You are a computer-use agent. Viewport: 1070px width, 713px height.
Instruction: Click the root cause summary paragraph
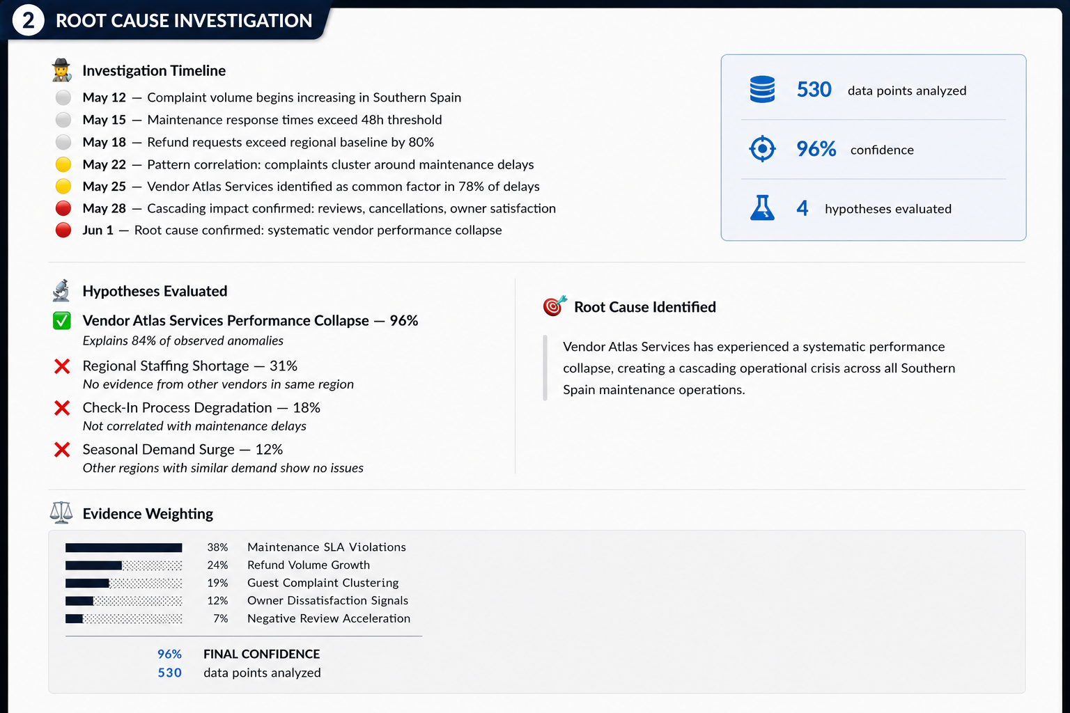[759, 368]
